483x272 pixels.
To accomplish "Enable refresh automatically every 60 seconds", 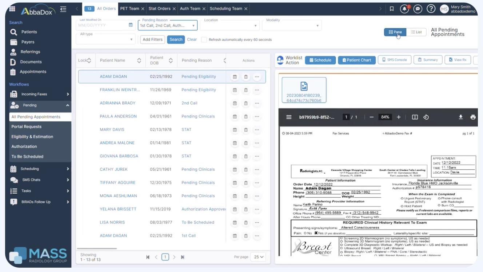I will [204, 40].
